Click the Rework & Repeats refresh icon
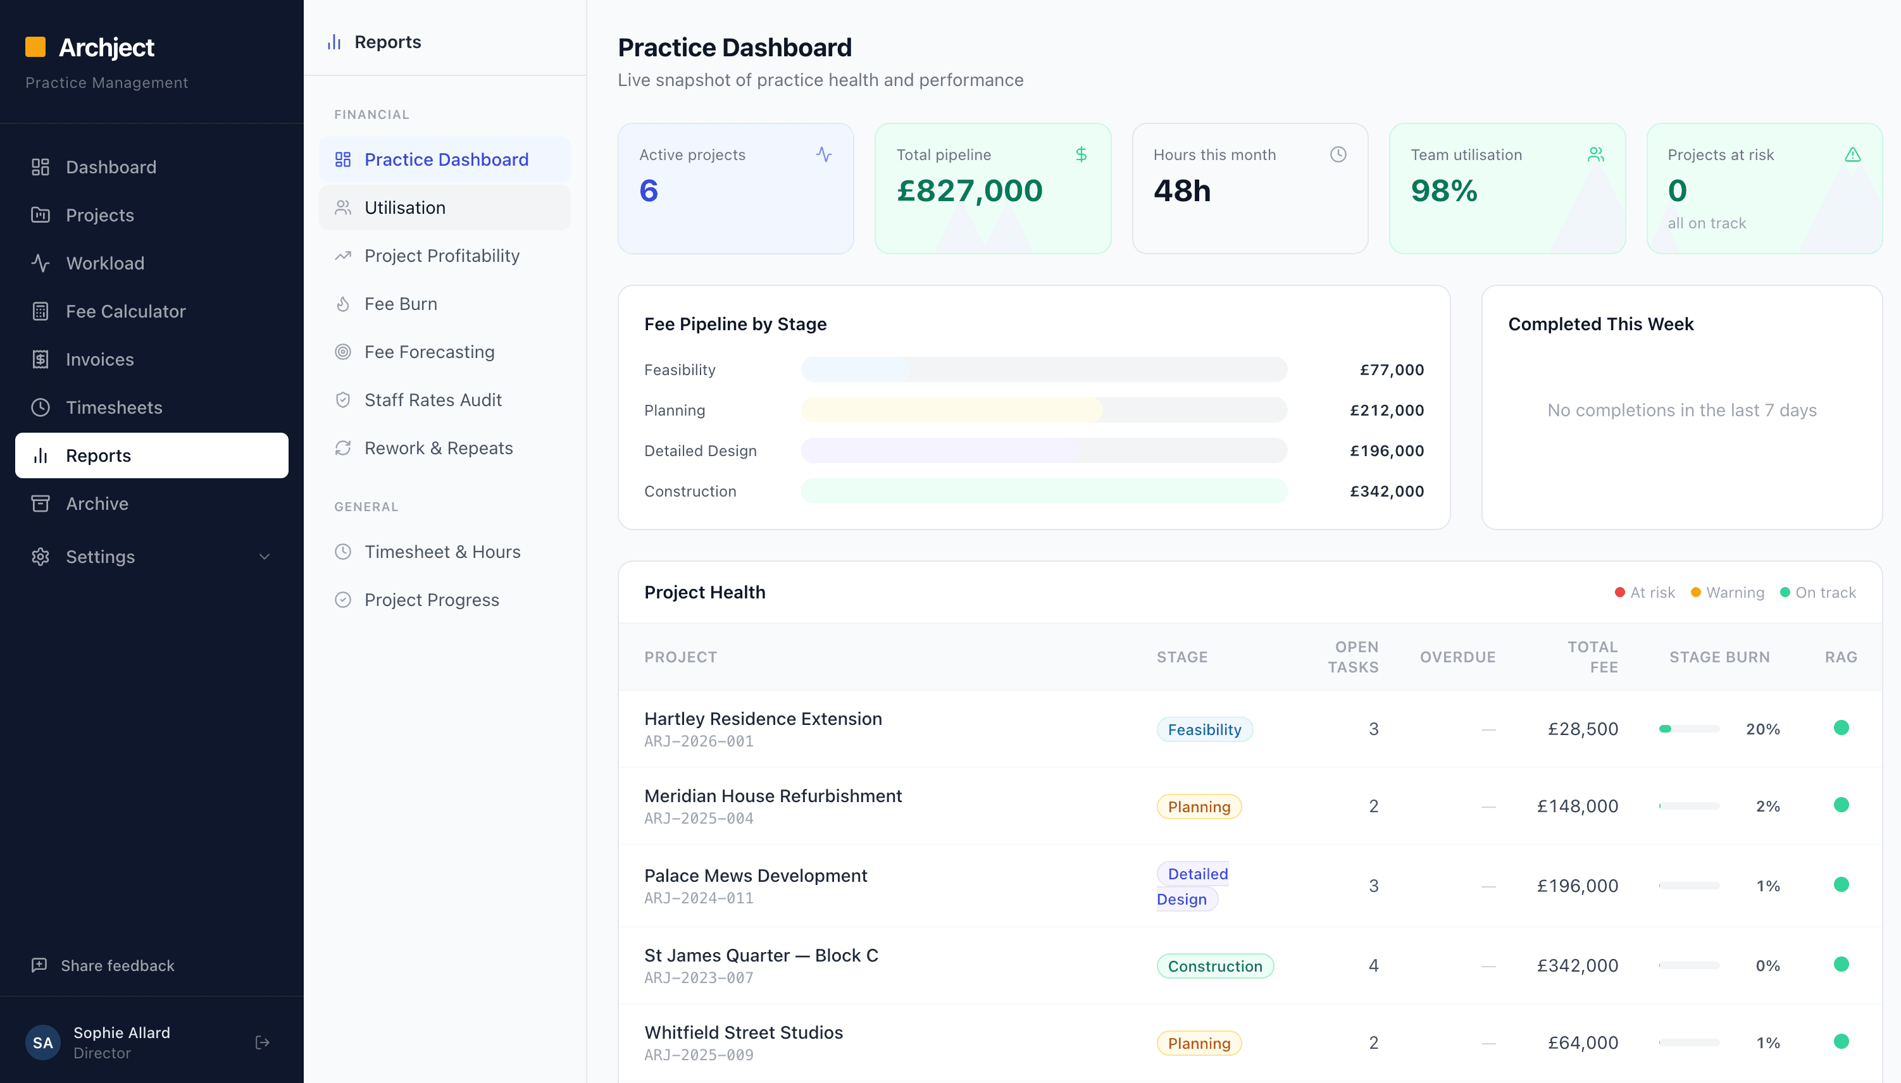 coord(343,448)
